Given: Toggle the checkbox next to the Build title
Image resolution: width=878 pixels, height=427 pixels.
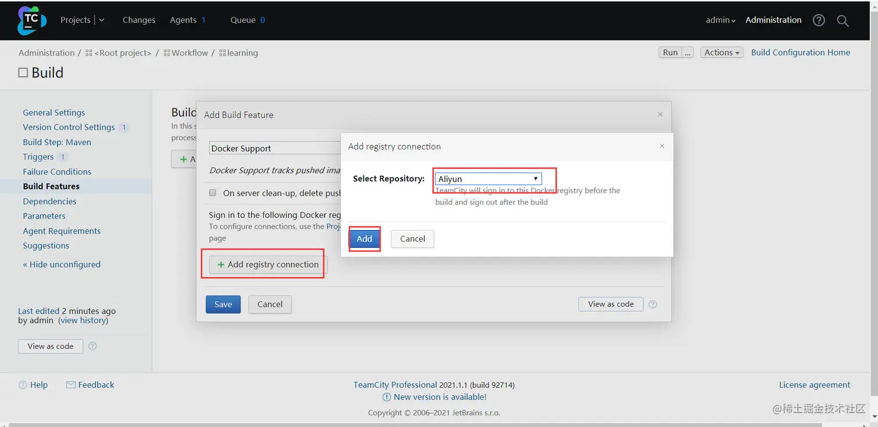Looking at the screenshot, I should click(x=23, y=72).
